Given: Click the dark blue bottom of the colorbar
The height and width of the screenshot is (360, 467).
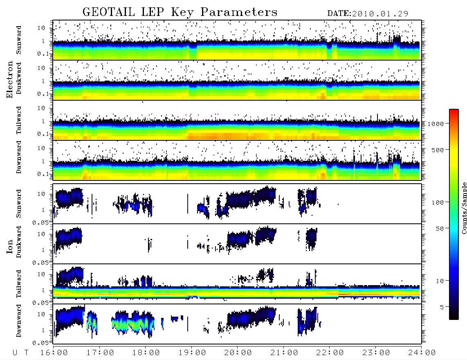Looking at the screenshot, I should pyautogui.click(x=454, y=311).
